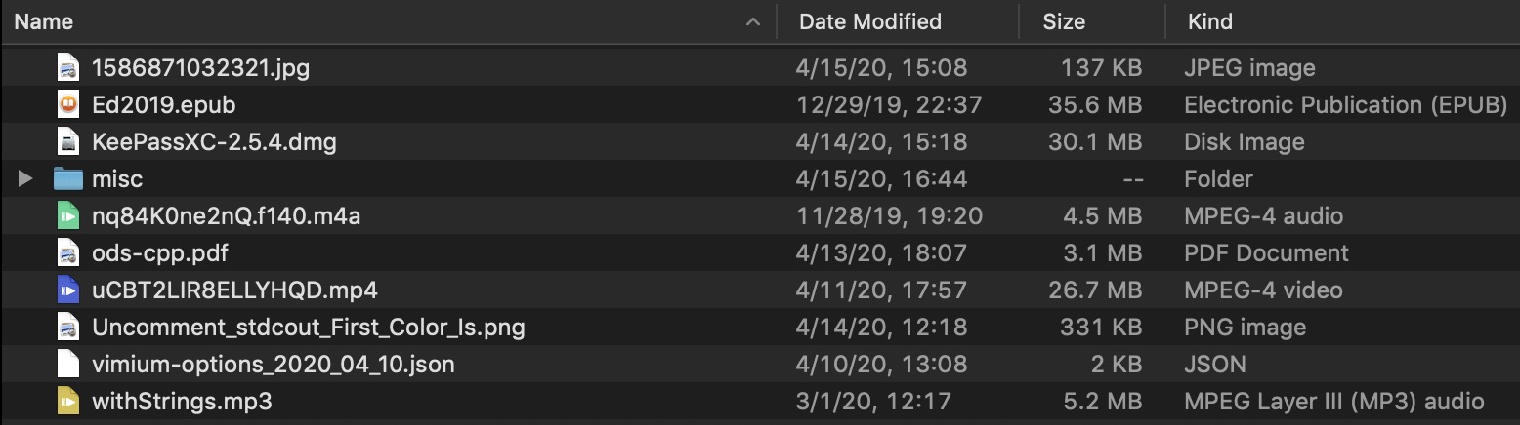Click the blue video icon for uCBT2LIR8ELLYHQD.mp4
1520x425 pixels.
pyautogui.click(x=67, y=290)
